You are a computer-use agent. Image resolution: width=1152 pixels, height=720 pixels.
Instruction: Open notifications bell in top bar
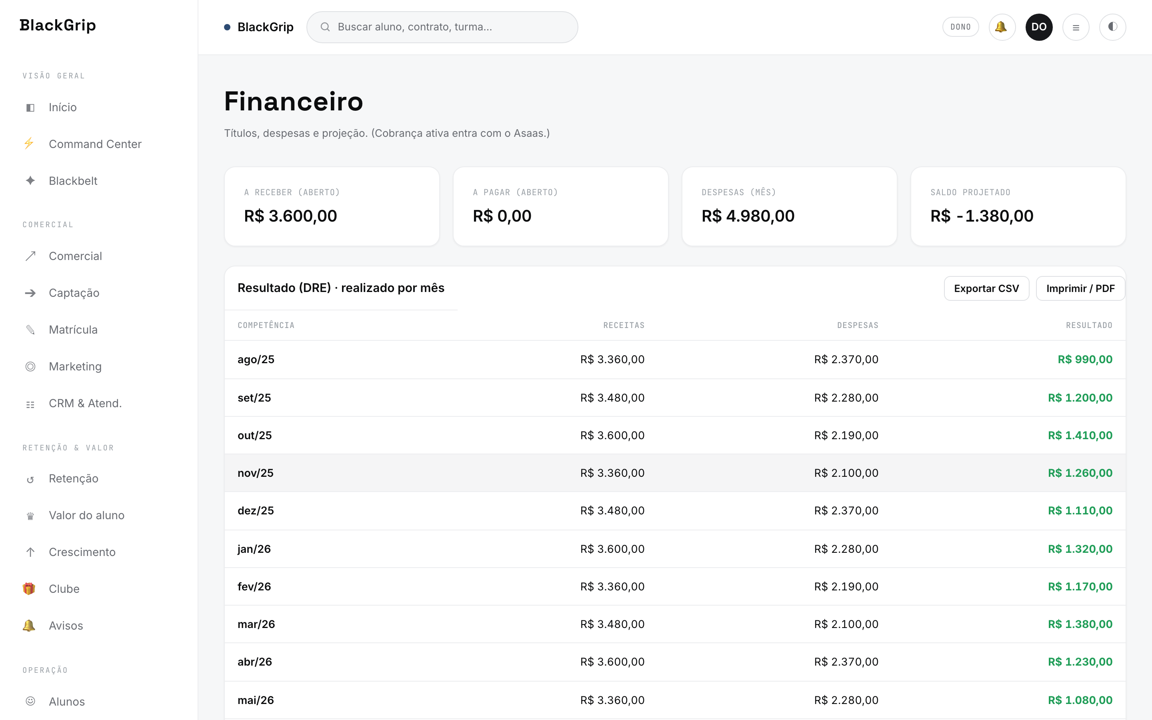pyautogui.click(x=1002, y=27)
